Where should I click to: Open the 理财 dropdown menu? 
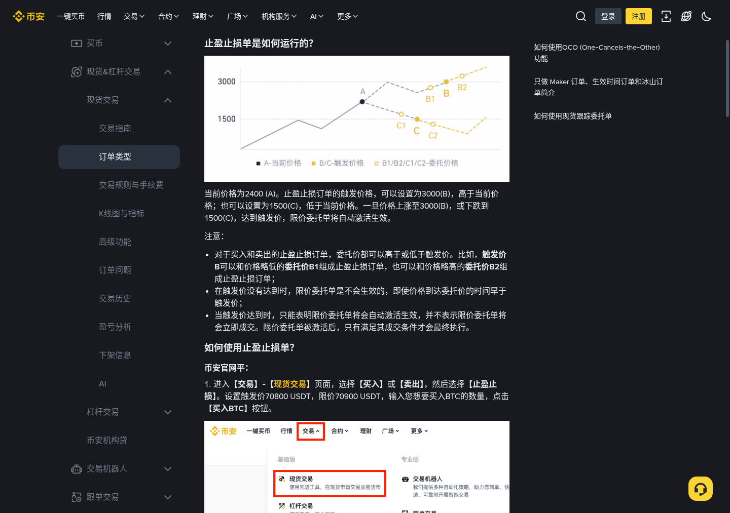203,16
